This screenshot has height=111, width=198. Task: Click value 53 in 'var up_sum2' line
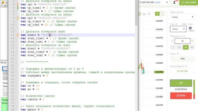pos(46,25)
